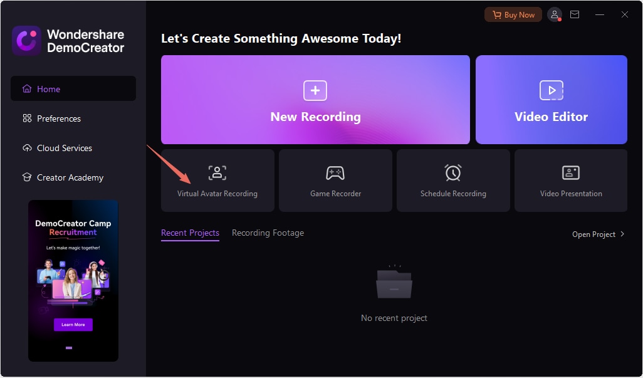Open the user account profile icon
This screenshot has height=378, width=643.
coord(555,15)
